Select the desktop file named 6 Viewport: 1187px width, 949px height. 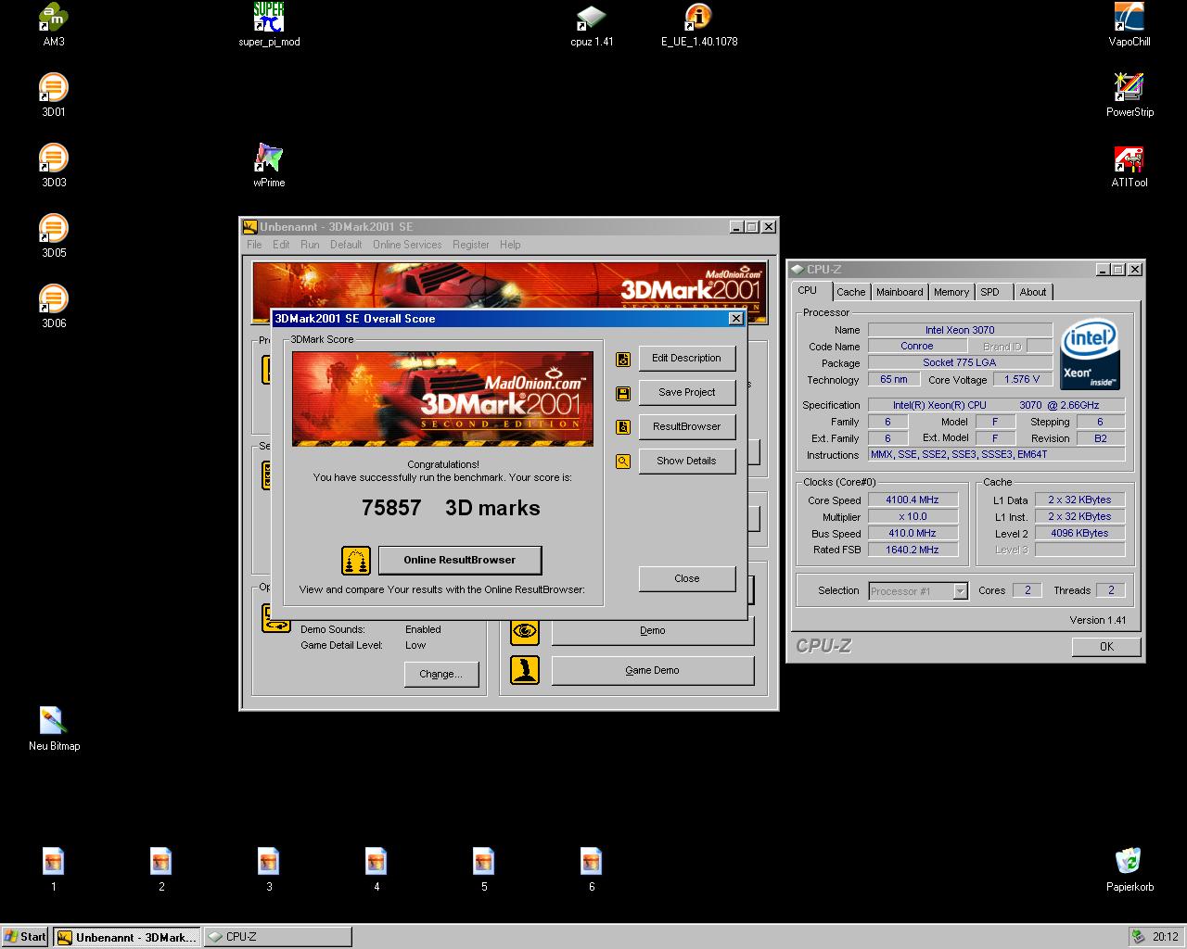point(592,863)
